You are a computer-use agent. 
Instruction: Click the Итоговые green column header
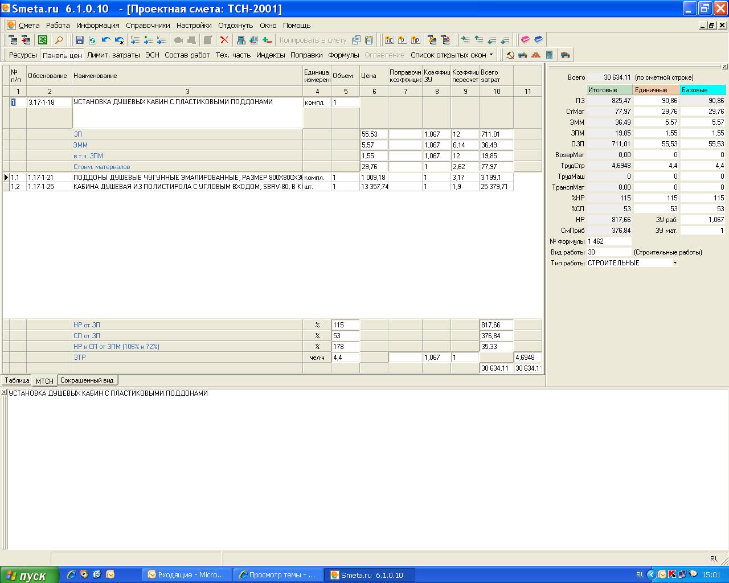pyautogui.click(x=609, y=90)
